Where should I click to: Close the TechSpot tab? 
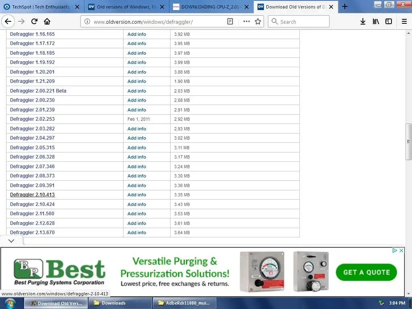click(77, 7)
